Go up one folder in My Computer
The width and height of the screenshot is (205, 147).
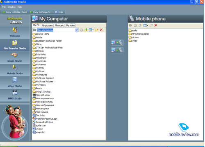pyautogui.click(x=86, y=30)
